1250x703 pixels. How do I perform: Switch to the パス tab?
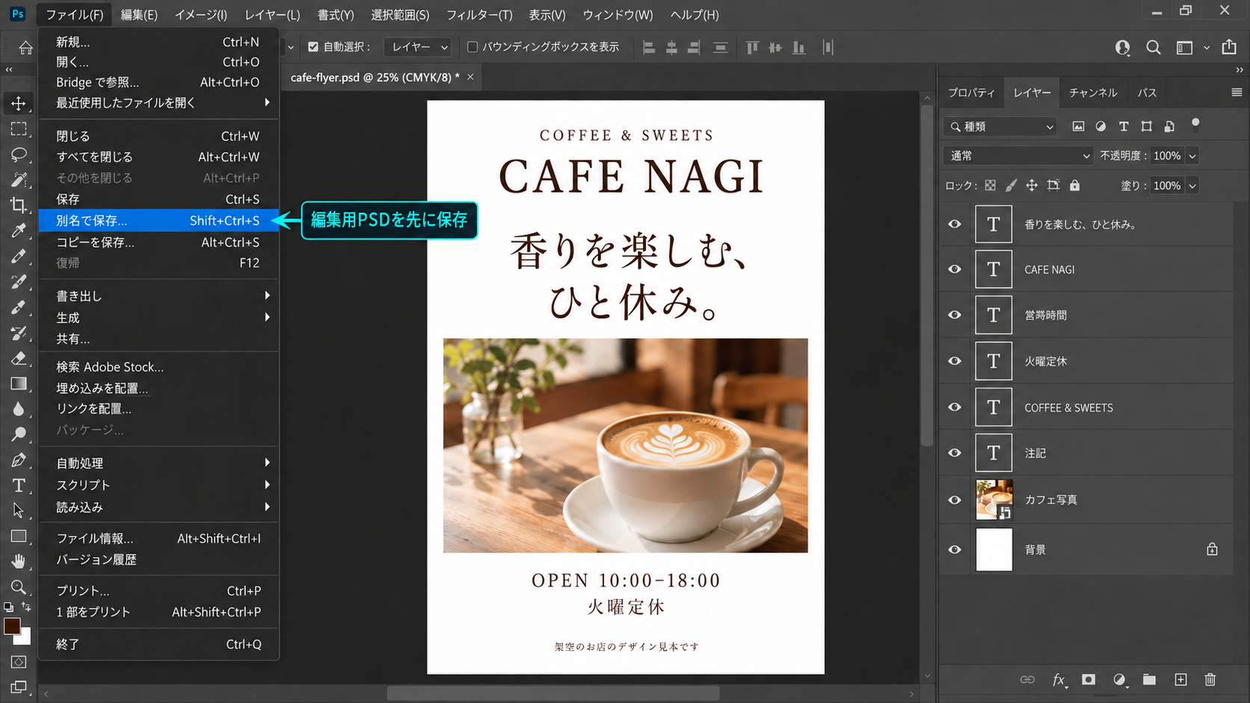click(x=1147, y=93)
